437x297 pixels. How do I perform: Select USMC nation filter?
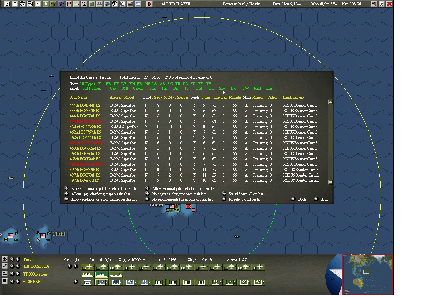coord(138,89)
